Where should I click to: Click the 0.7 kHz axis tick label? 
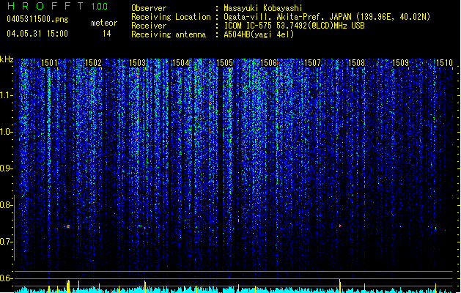click(x=6, y=242)
